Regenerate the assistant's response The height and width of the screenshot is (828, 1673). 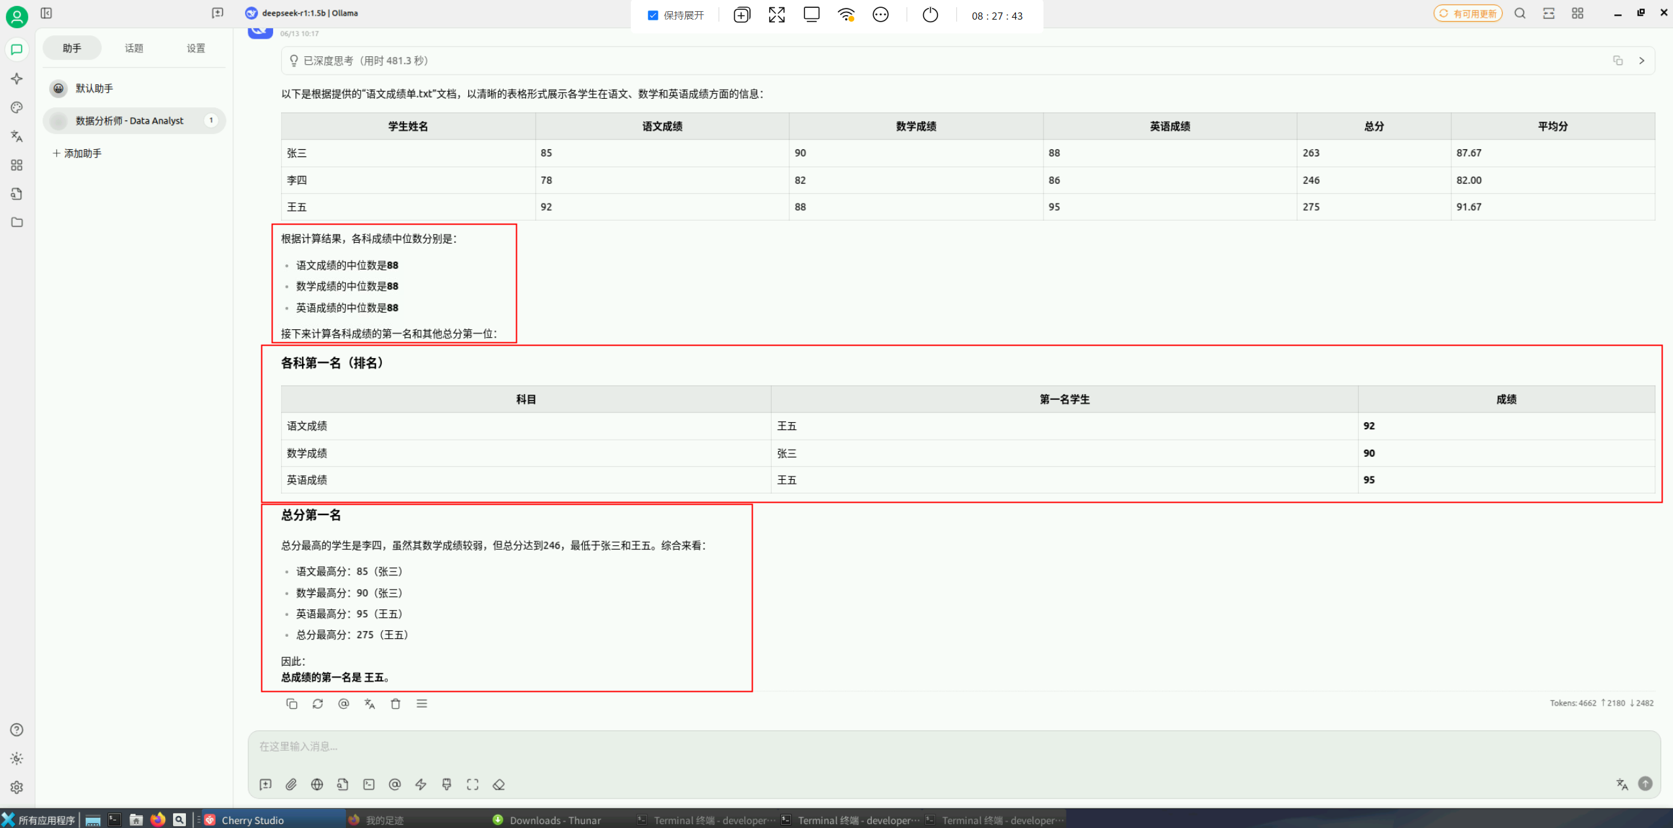click(x=318, y=704)
